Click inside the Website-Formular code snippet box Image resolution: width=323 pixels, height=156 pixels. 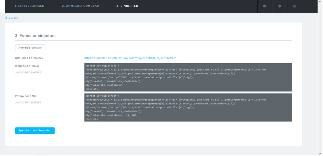[x=188, y=77]
